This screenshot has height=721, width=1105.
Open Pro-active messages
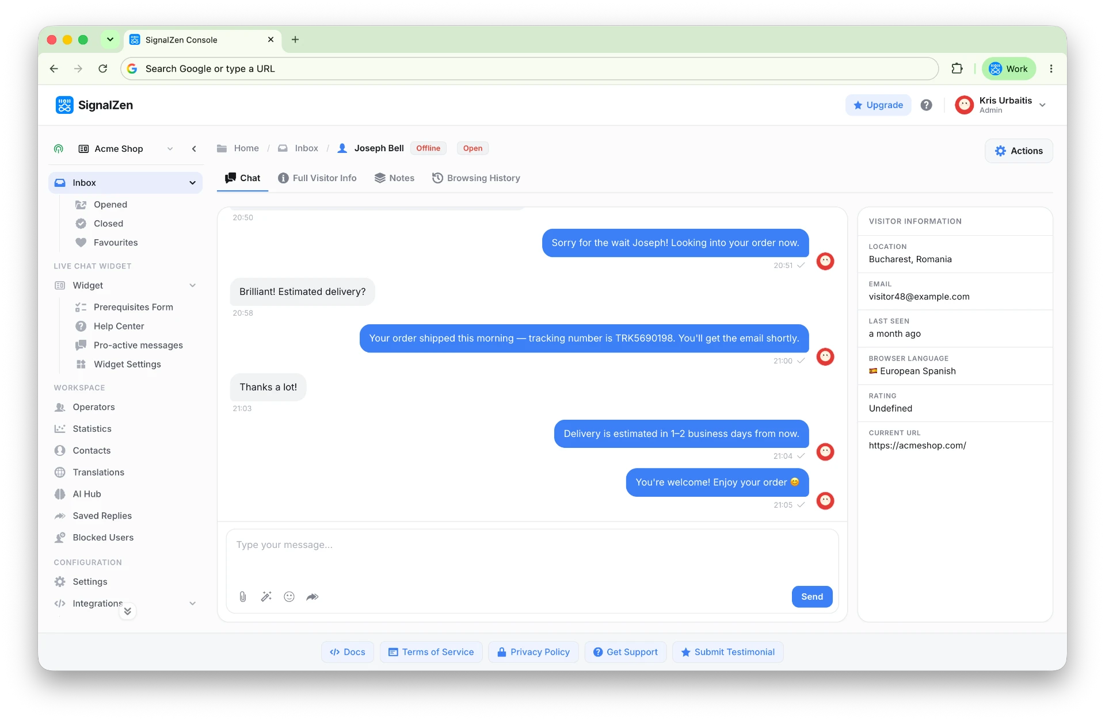138,345
